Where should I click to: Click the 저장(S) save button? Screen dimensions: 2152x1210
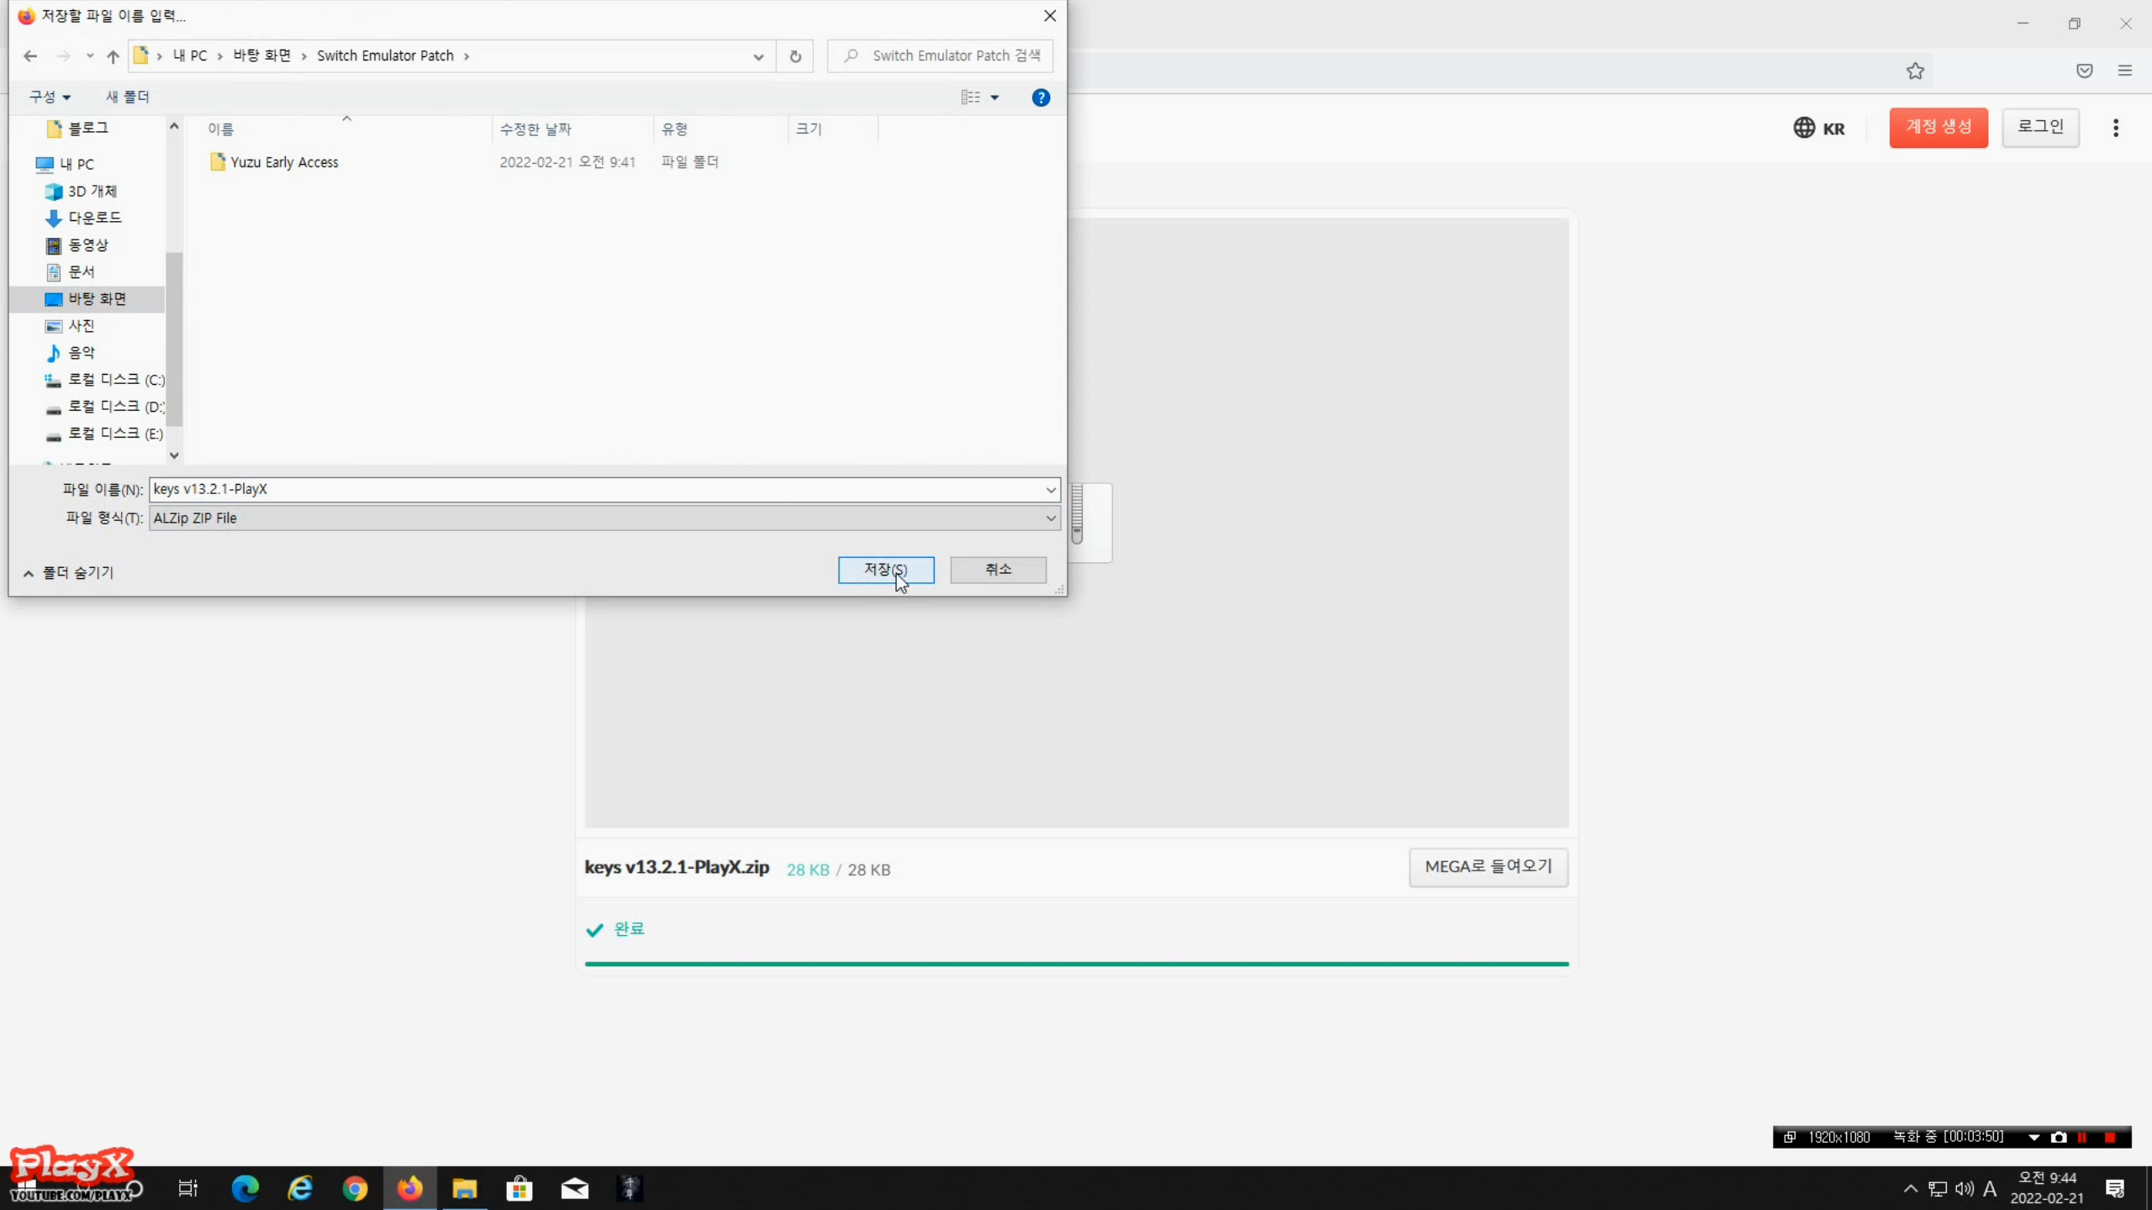pos(885,570)
